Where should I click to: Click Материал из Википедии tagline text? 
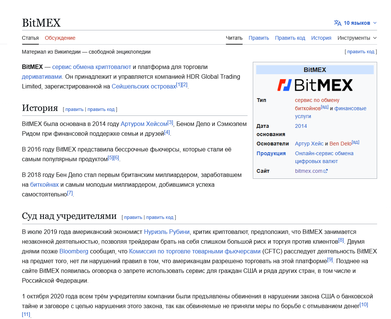[x=86, y=52]
